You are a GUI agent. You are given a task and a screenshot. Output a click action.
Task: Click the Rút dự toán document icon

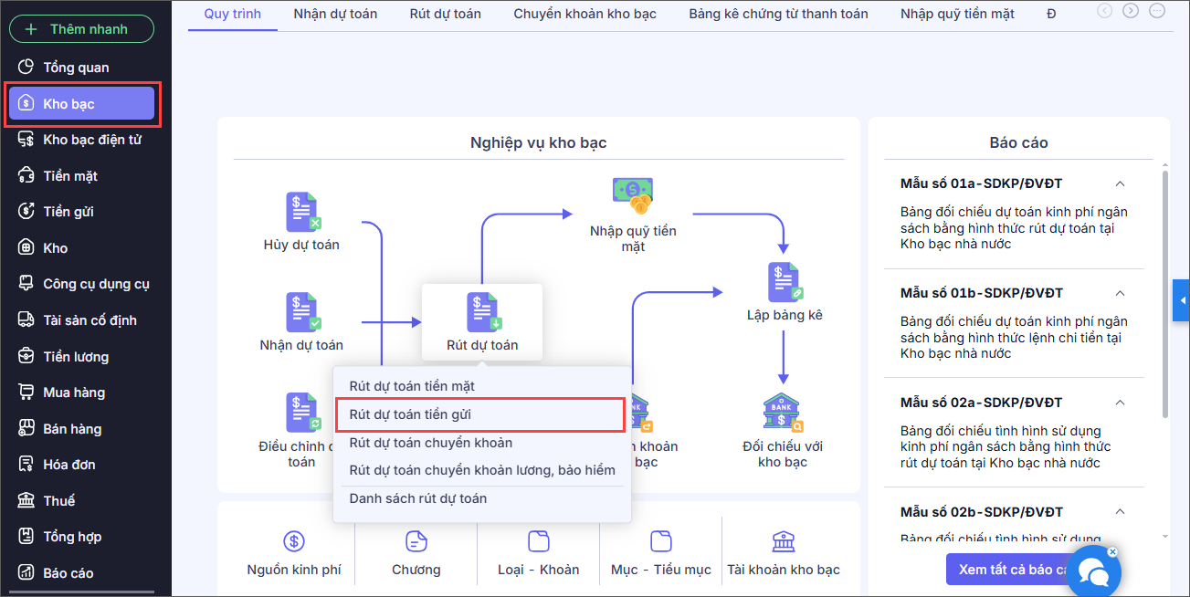click(483, 312)
